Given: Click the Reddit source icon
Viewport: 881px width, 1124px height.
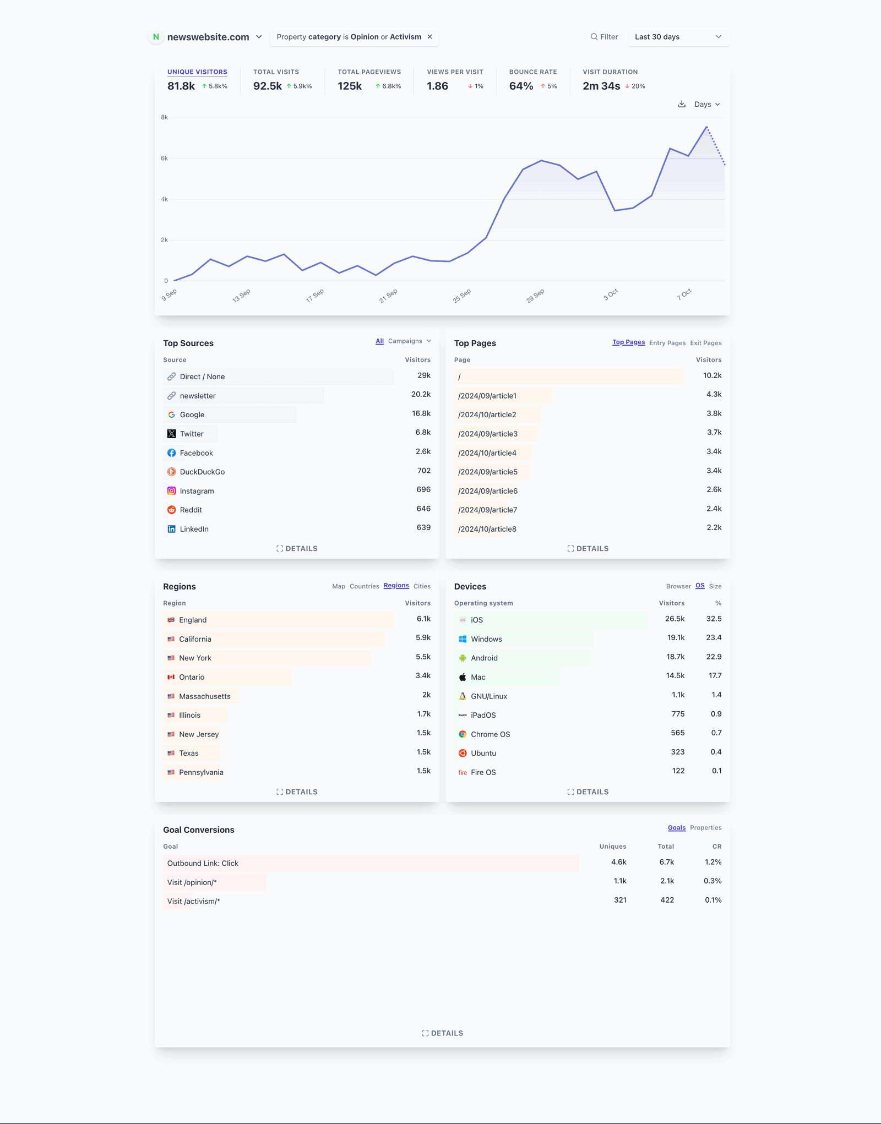Looking at the screenshot, I should 172,510.
